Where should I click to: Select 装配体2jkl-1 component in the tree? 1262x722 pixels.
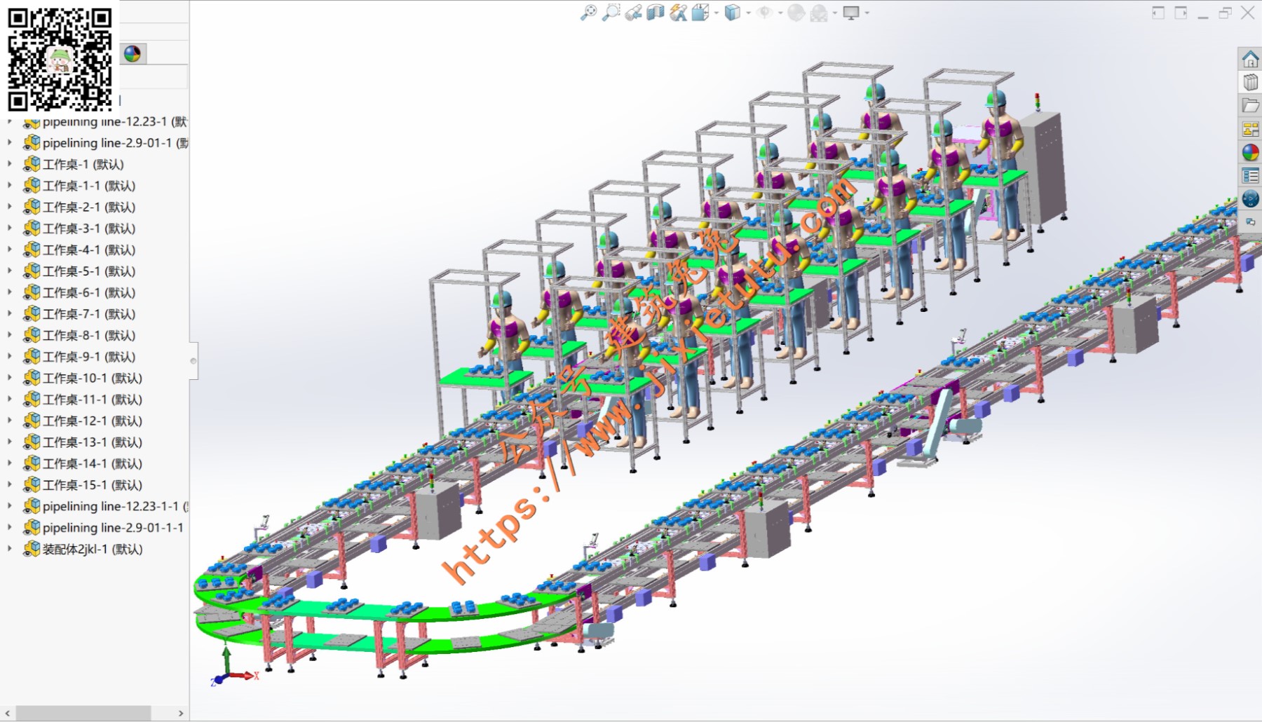(x=92, y=550)
